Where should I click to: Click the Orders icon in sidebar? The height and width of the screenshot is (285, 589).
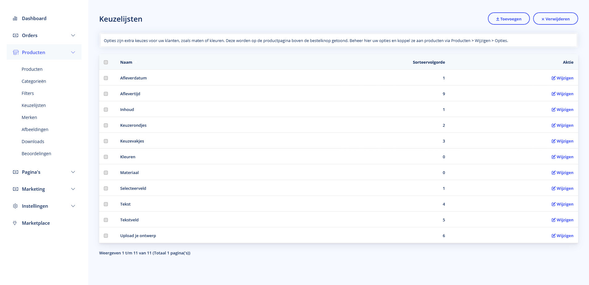point(15,36)
